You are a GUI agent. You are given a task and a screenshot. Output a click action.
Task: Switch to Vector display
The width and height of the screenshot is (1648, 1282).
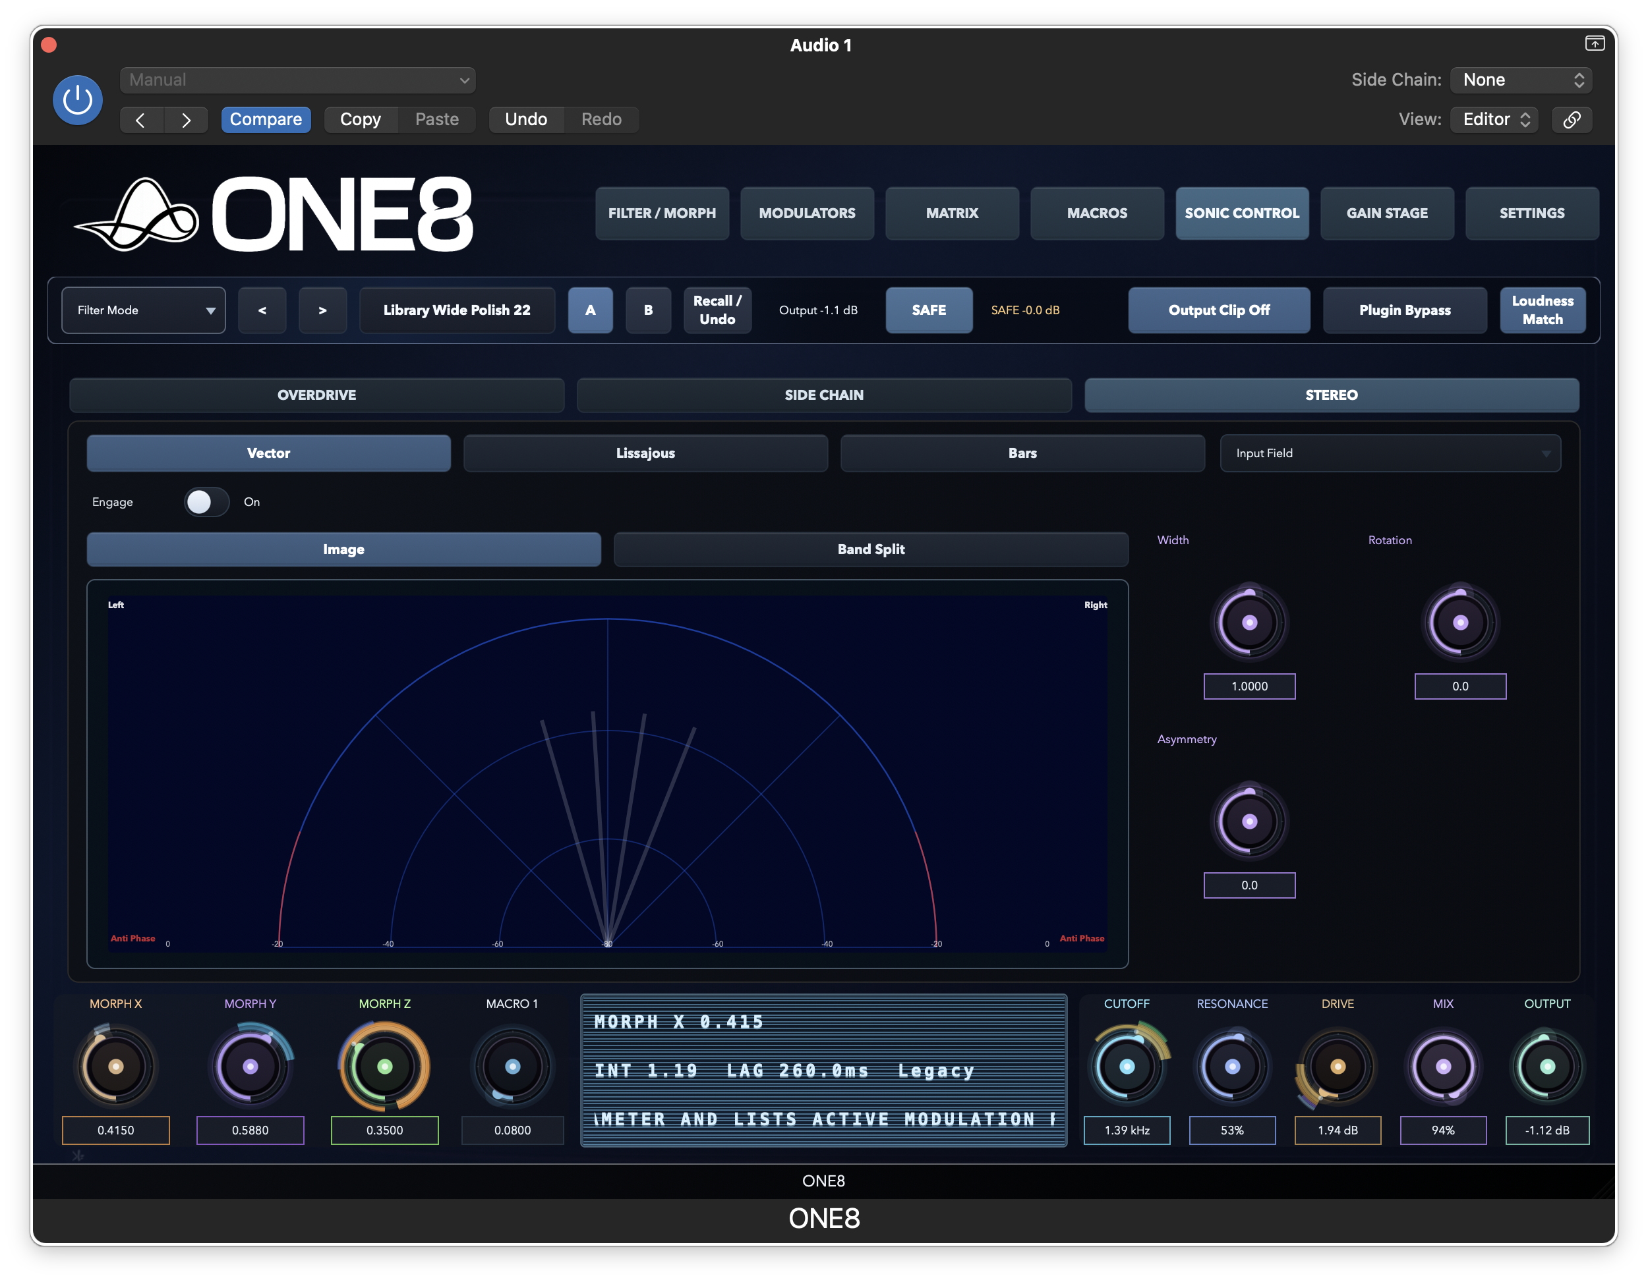tap(269, 453)
